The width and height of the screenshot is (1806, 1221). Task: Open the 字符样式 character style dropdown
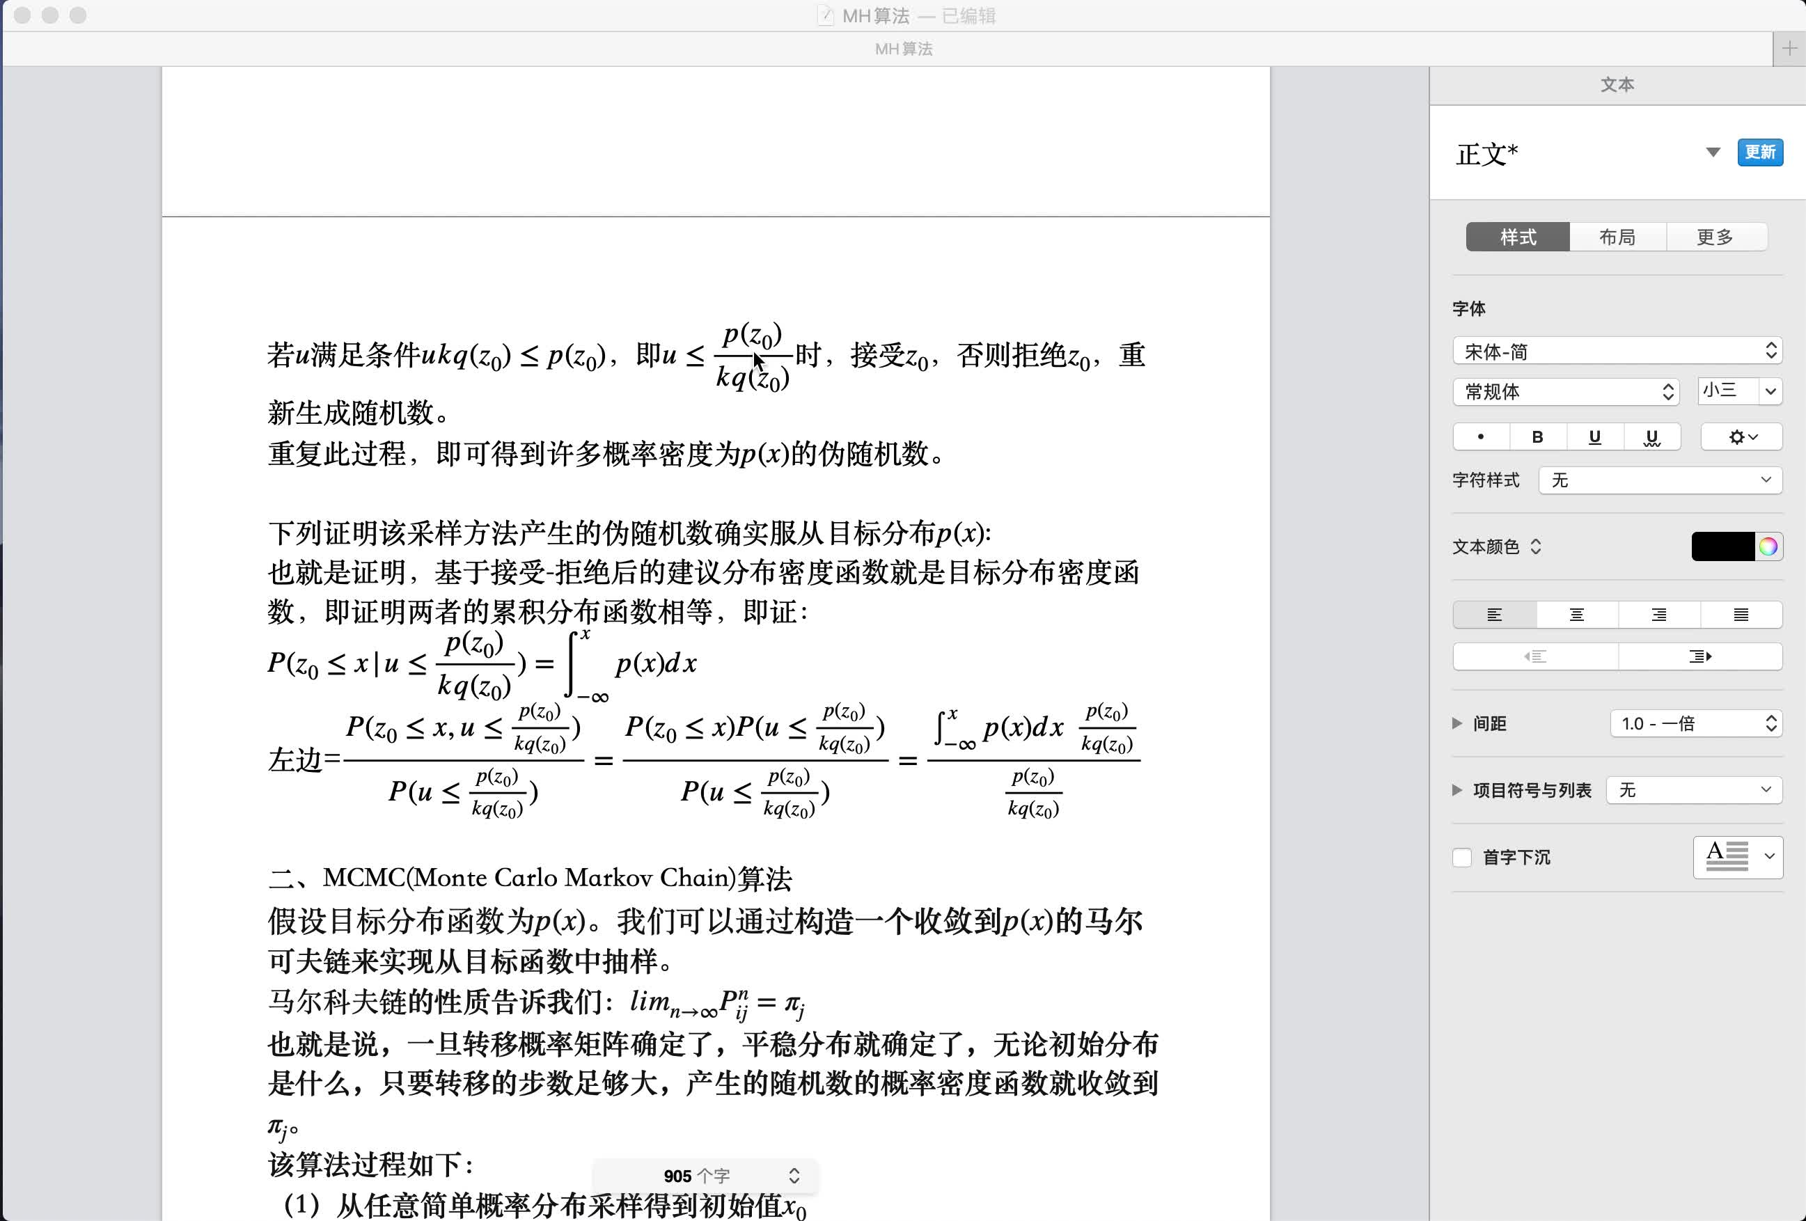coord(1660,480)
